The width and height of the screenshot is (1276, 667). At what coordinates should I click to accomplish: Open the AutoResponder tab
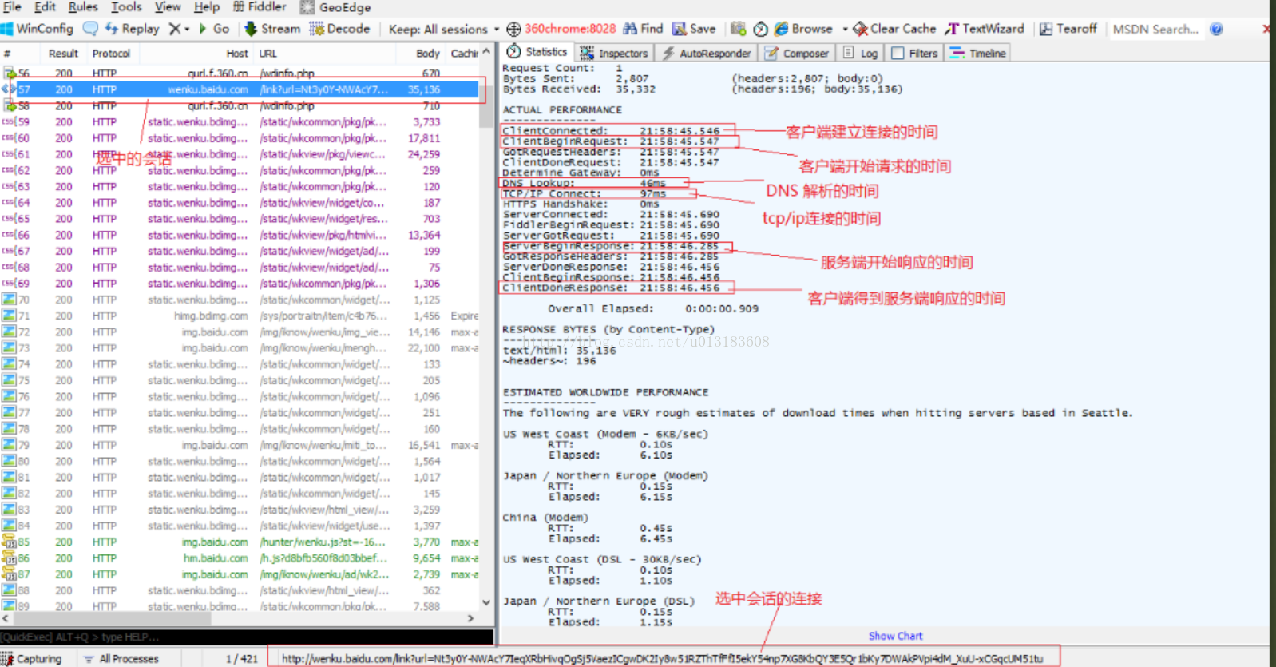707,53
